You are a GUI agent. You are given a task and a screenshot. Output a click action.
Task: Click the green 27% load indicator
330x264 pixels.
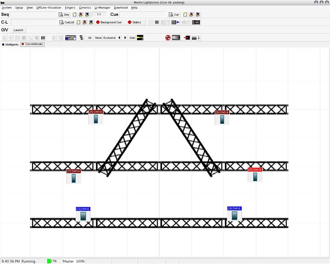pos(52,261)
